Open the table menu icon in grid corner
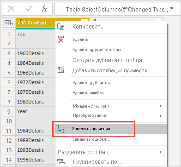This screenshot has height=167, width=181. coord(9,23)
